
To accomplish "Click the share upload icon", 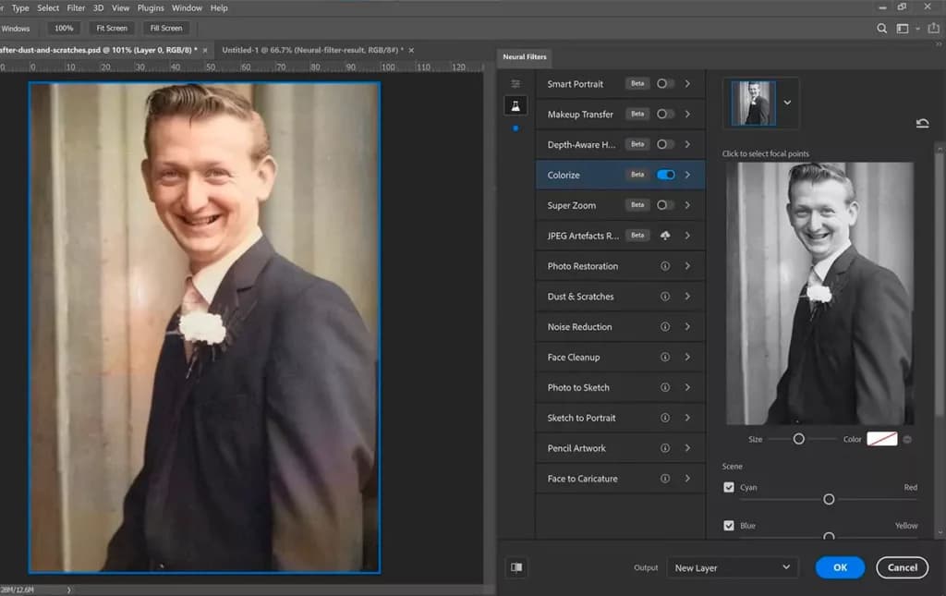I will 934,29.
